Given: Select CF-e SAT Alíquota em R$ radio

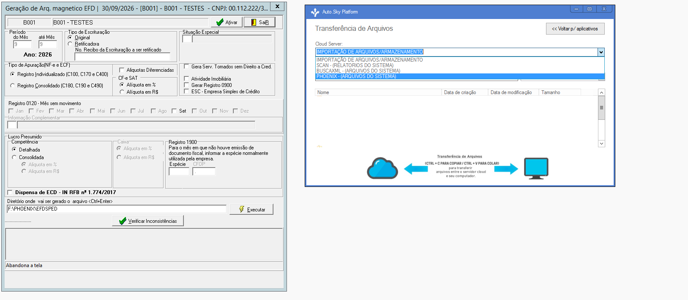Looking at the screenshot, I should pyautogui.click(x=122, y=92).
